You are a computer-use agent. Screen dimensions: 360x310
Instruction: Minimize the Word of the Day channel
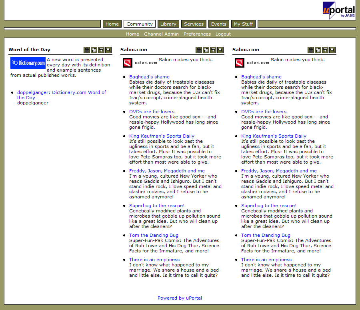point(101,50)
